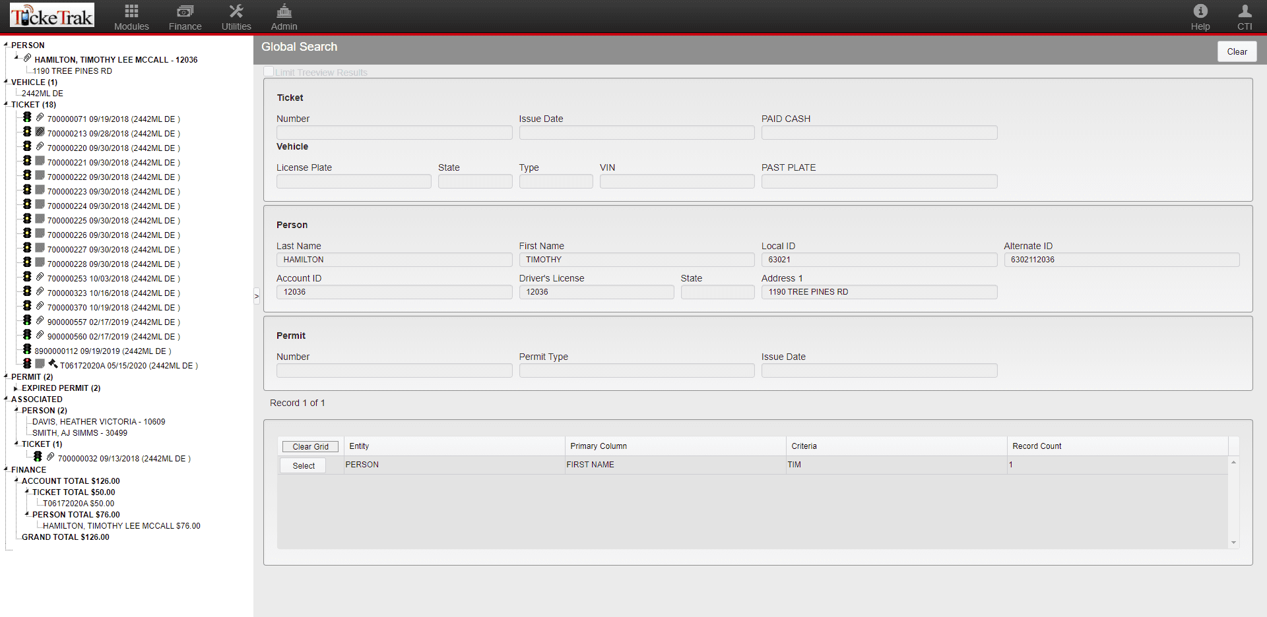Click inside the Driver's License field
Screen dimensions: 1267x617
point(596,291)
